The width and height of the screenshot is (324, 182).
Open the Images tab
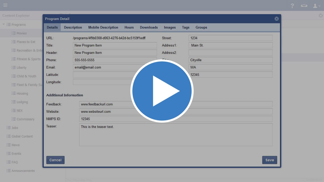pos(170,27)
